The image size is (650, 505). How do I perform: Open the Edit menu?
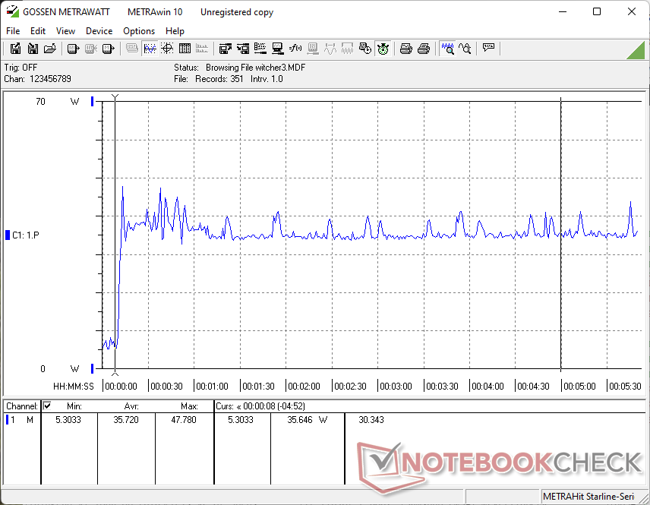tap(38, 31)
